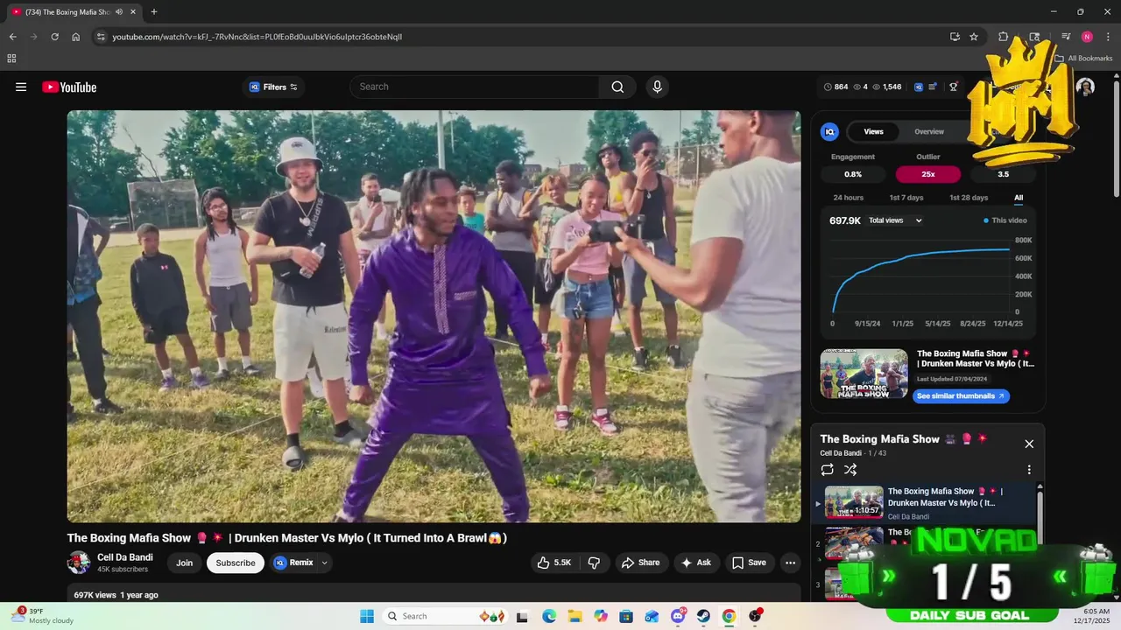Open the vidIQ toolbar IQ icon
The image size is (1121, 630).
tap(919, 87)
